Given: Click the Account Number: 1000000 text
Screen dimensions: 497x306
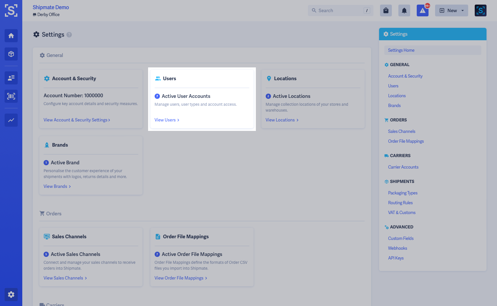Looking at the screenshot, I should coord(73,96).
